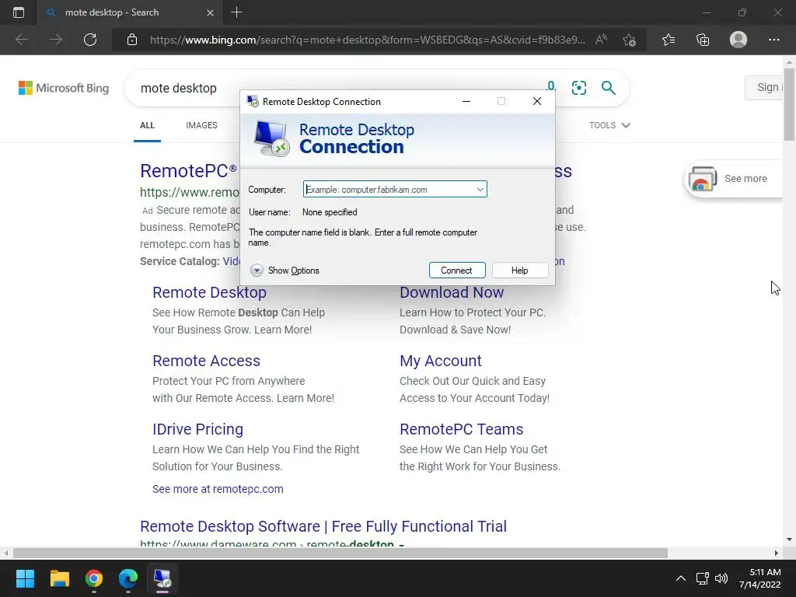The image size is (796, 597).
Task: Go back in Edge browser
Action: [x=21, y=40]
